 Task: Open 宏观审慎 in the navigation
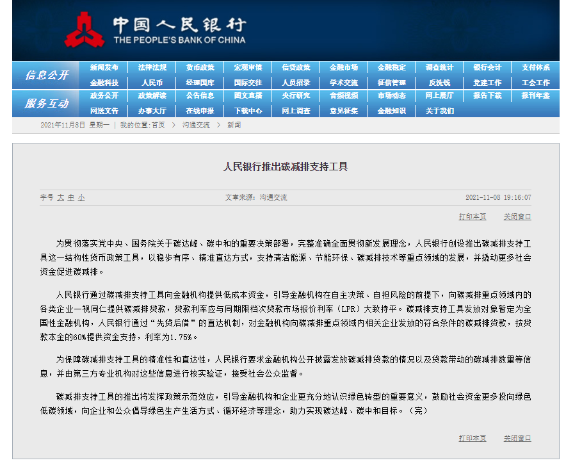[x=248, y=67]
